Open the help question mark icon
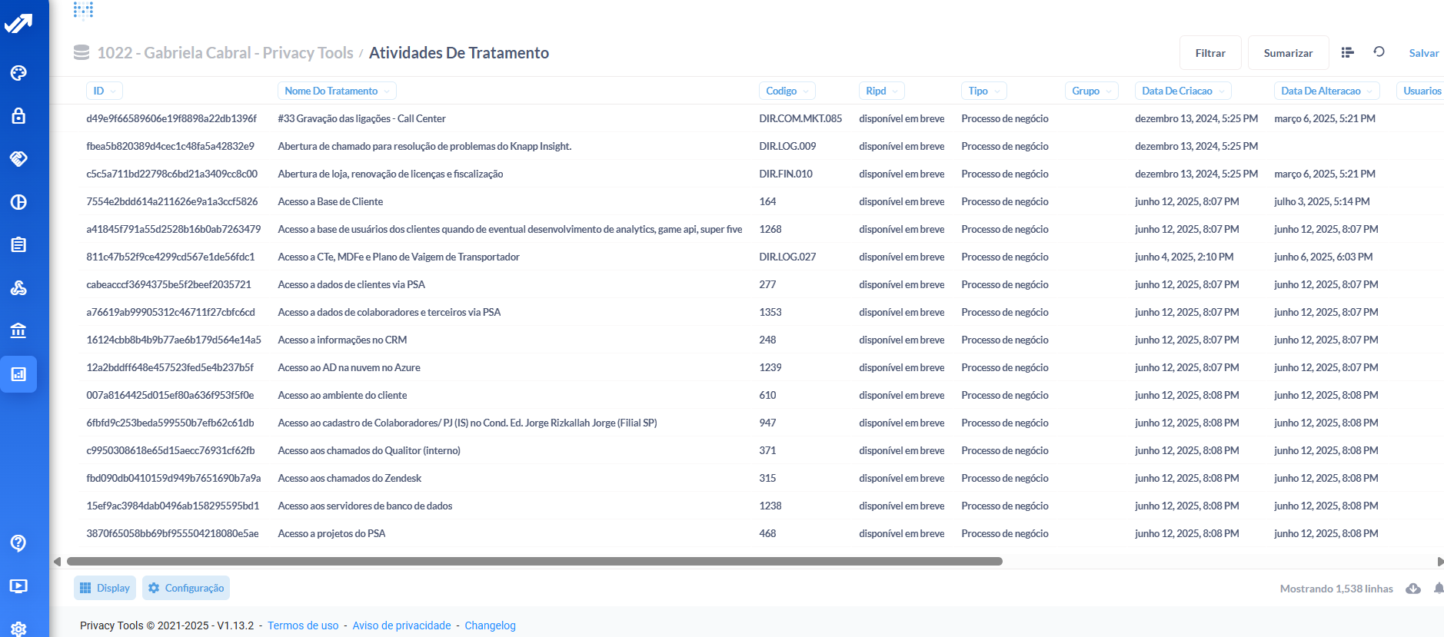This screenshot has width=1444, height=637. (18, 543)
